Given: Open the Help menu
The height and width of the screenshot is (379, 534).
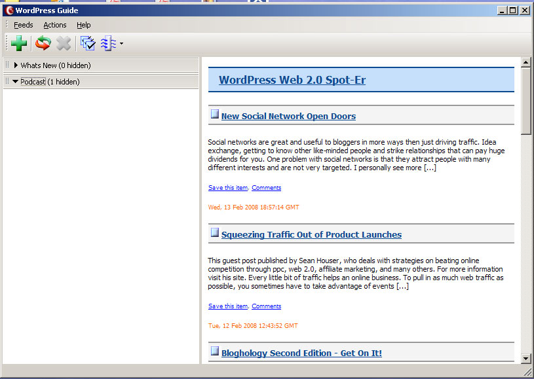Looking at the screenshot, I should point(83,25).
